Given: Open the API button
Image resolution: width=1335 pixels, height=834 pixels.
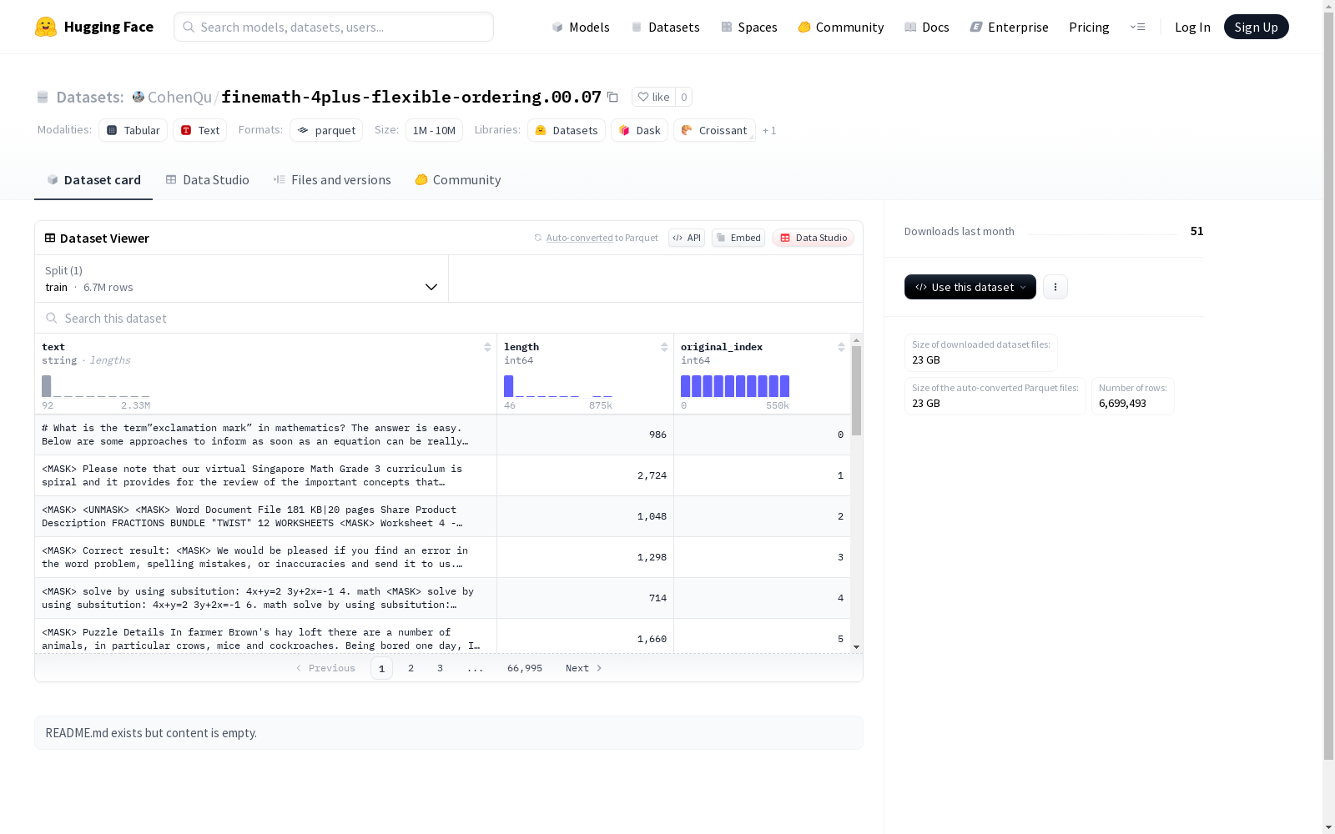Looking at the screenshot, I should point(687,238).
